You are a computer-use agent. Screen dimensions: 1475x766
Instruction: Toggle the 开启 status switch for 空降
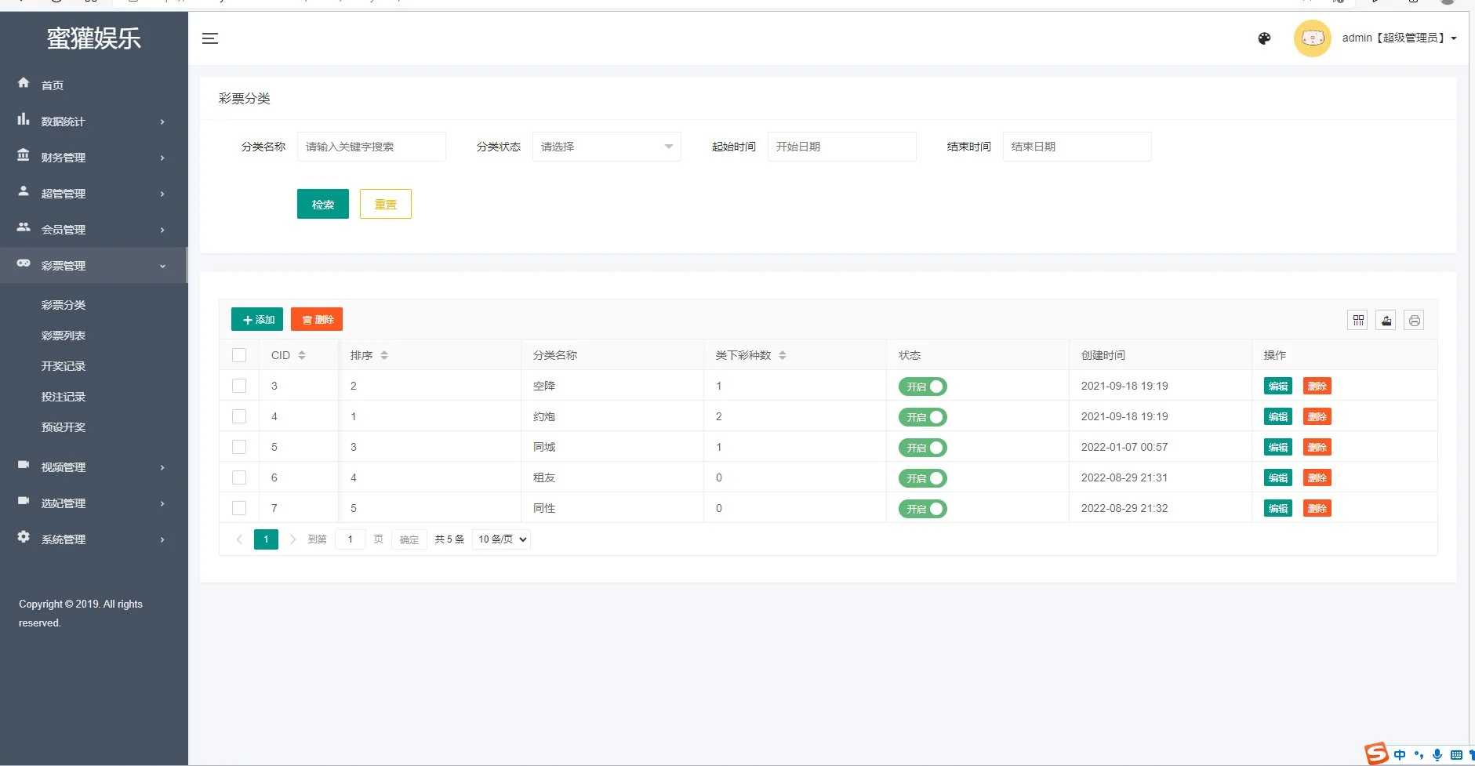coord(922,387)
